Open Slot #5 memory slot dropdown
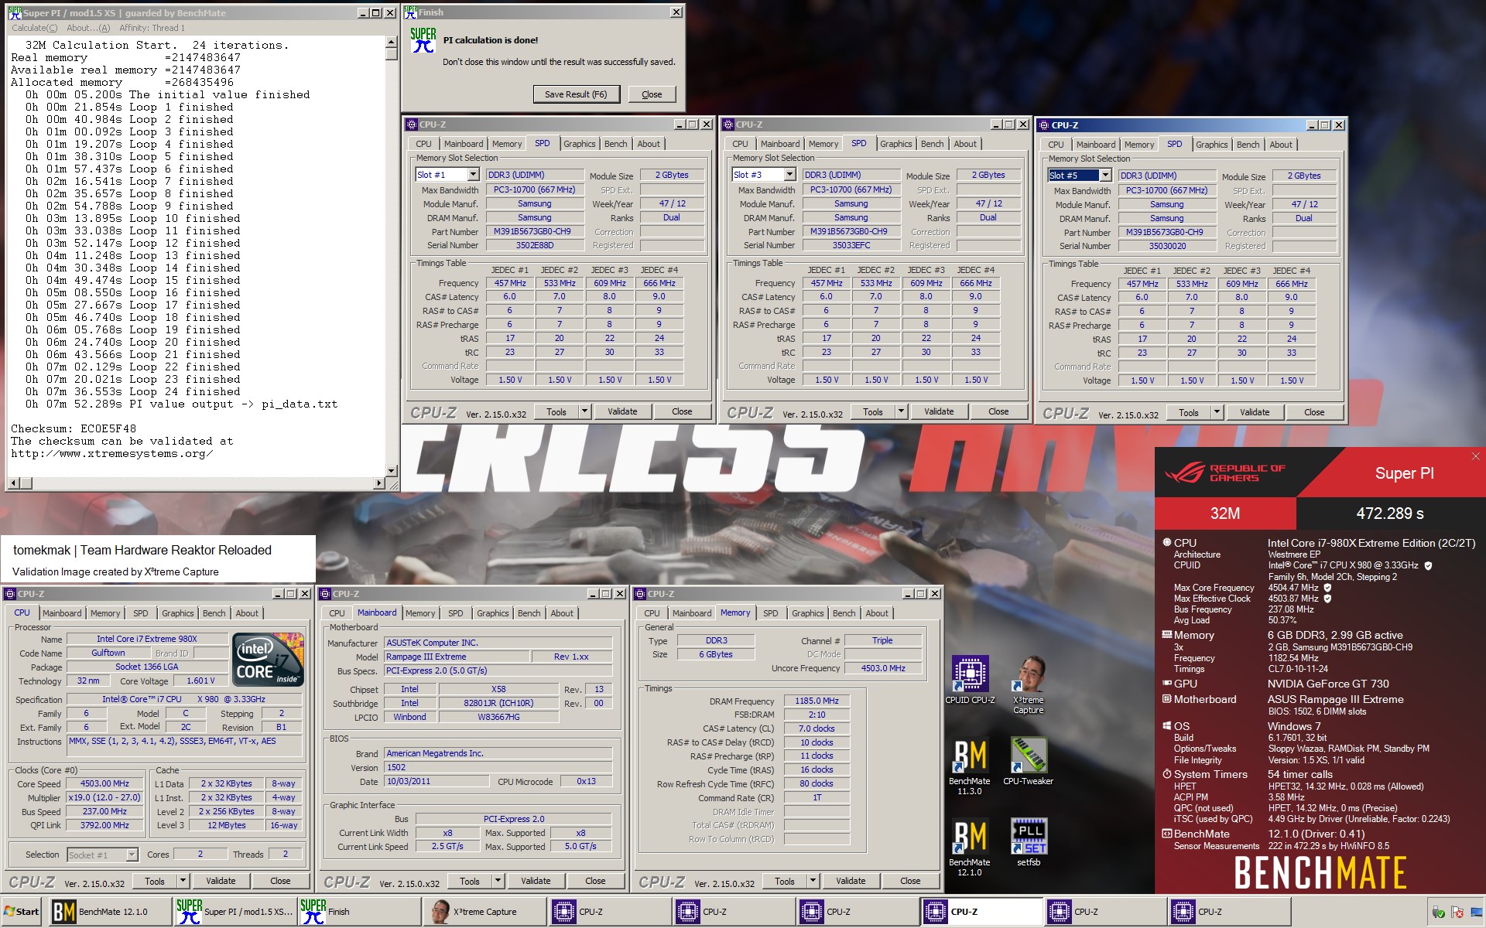This screenshot has width=1486, height=928. click(x=1105, y=176)
